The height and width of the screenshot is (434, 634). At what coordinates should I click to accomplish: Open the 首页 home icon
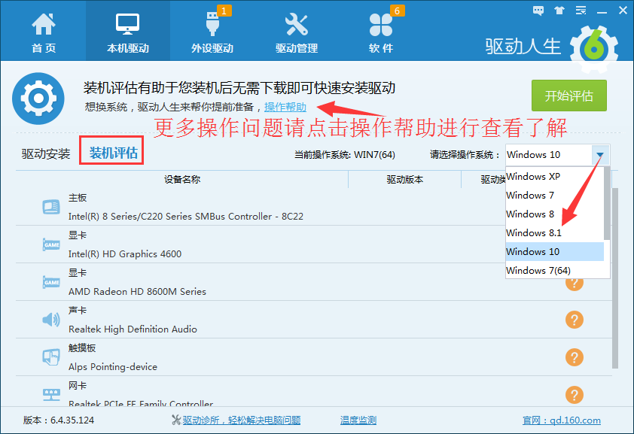(44, 24)
